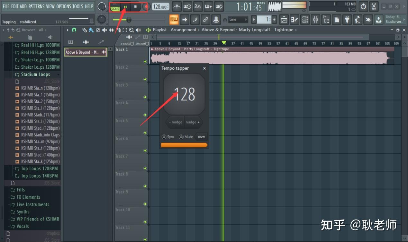
Task: Click the metronome icon
Action: (177, 6)
